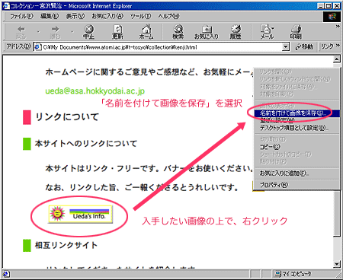343x280 pixels.
Task: Click the address bar URL field
Action: coord(159,47)
